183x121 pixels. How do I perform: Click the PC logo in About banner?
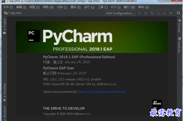[x=34, y=36]
